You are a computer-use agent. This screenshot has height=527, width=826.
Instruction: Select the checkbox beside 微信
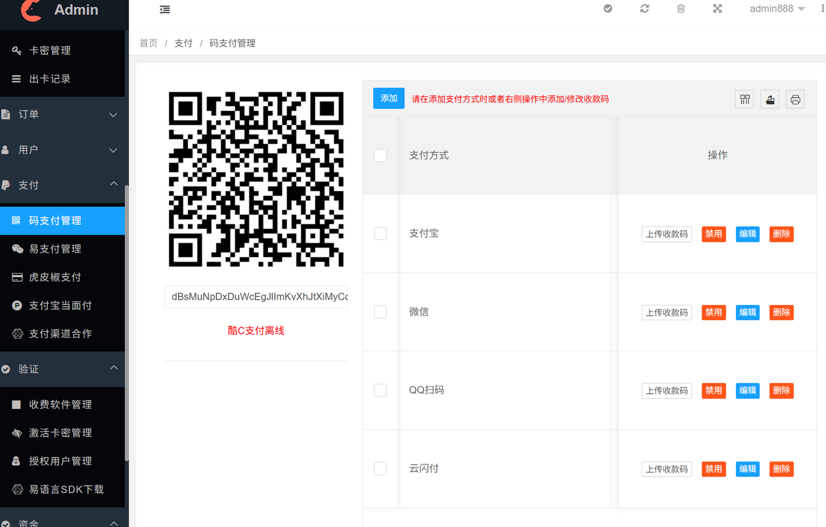click(x=380, y=312)
